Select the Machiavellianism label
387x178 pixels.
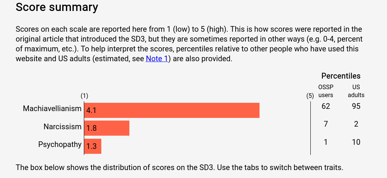[52, 108]
